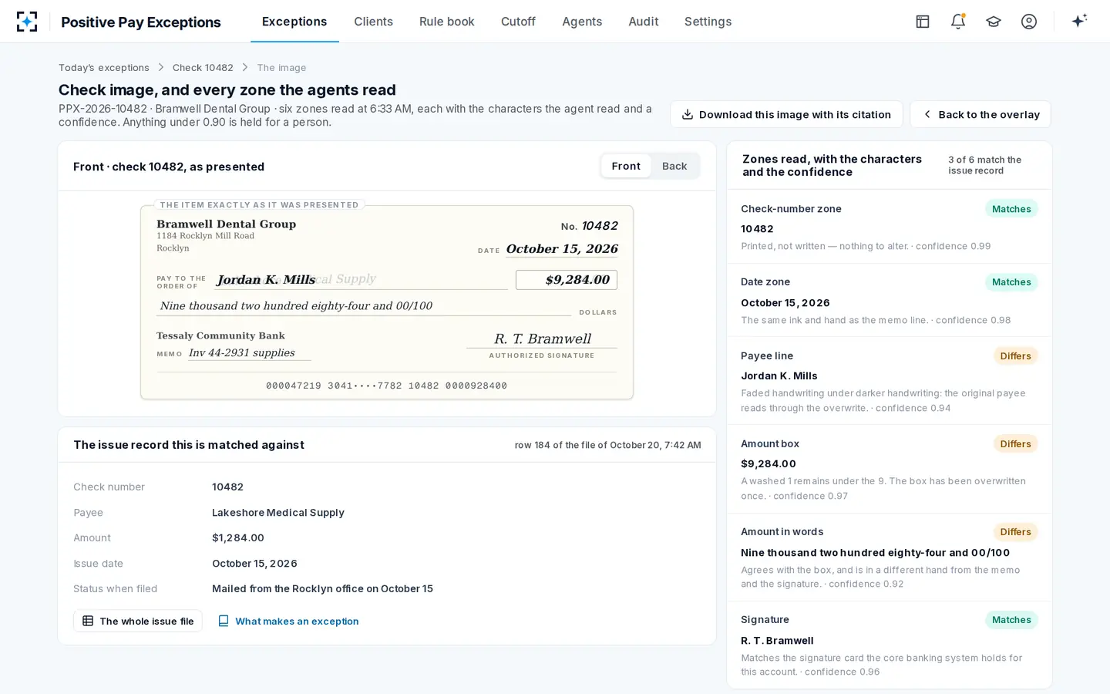This screenshot has height=694, width=1110.
Task: Select the Amount box zone row
Action: [x=890, y=469]
